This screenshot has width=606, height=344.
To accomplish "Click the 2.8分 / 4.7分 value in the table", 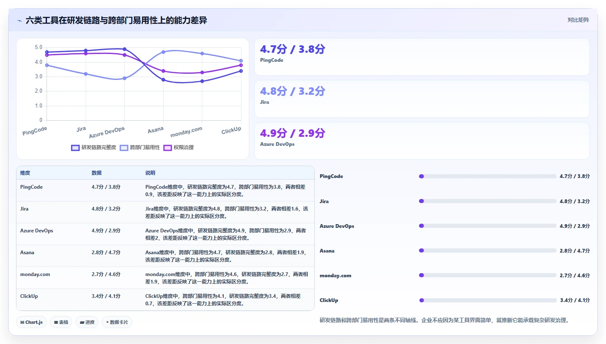I will pyautogui.click(x=106, y=253).
